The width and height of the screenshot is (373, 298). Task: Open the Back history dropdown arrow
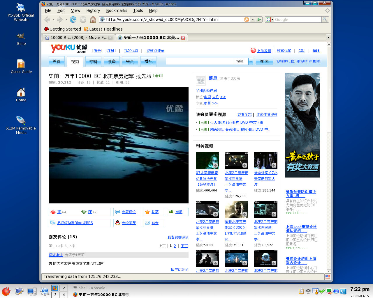(53, 20)
